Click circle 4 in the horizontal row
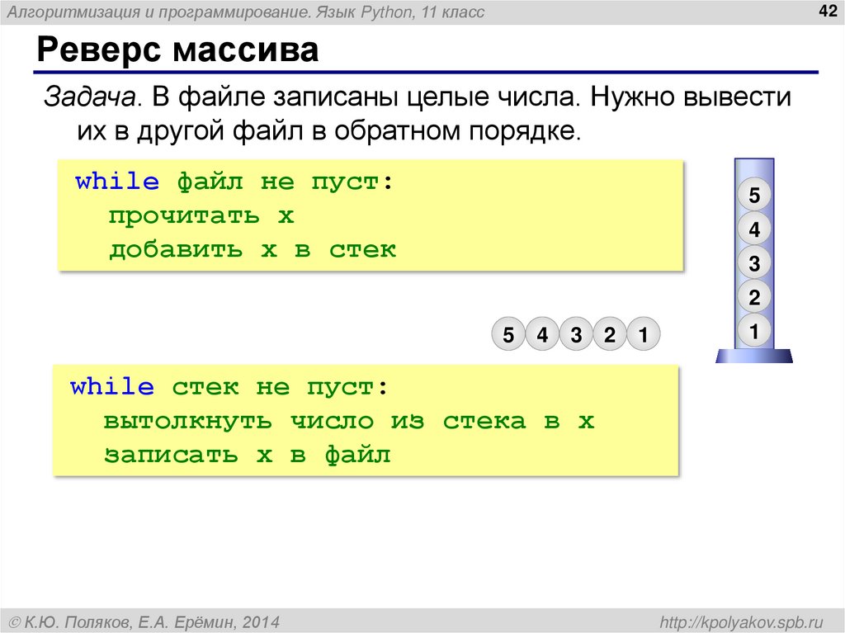The height and width of the screenshot is (633, 845). tap(542, 335)
